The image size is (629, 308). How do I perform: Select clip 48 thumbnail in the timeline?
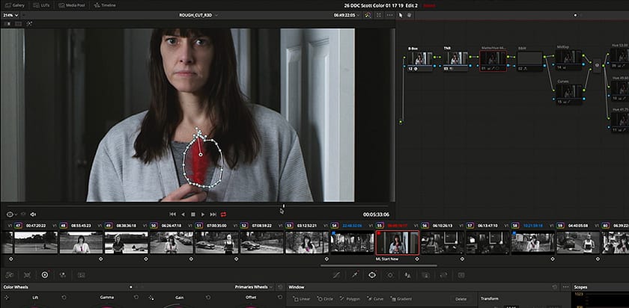click(x=81, y=242)
